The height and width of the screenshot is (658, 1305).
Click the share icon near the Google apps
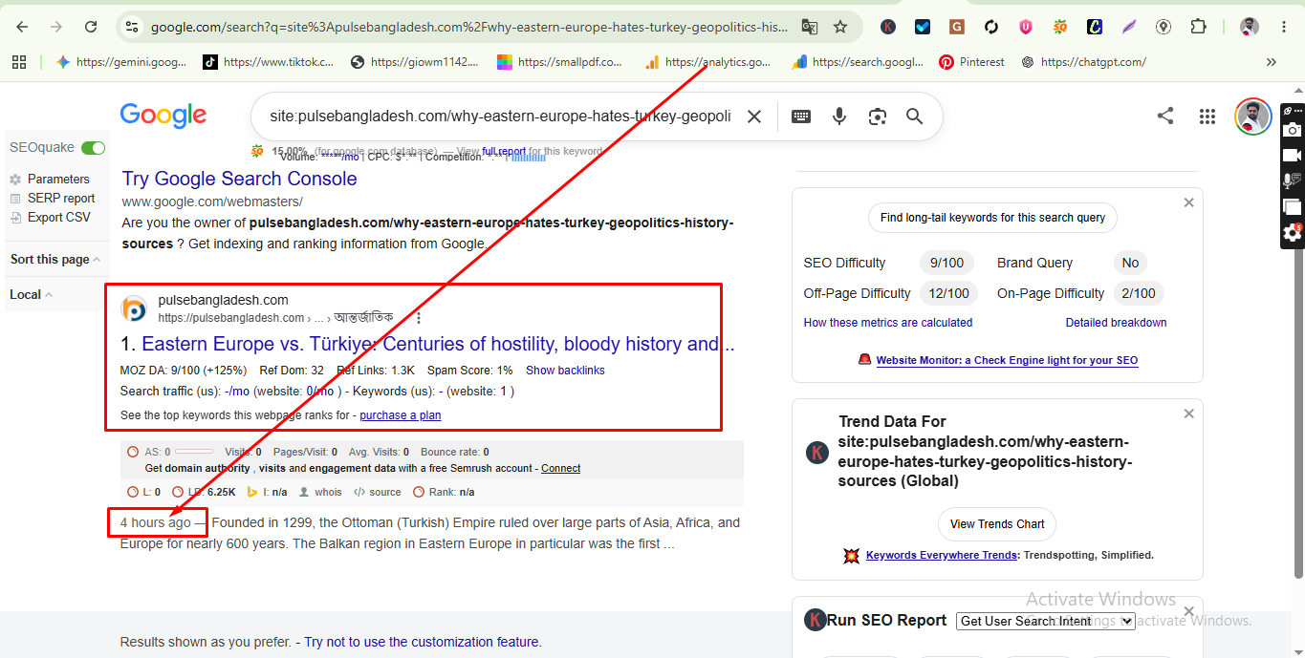(1165, 117)
